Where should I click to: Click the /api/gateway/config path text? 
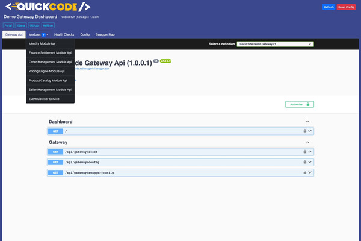[x=82, y=162]
